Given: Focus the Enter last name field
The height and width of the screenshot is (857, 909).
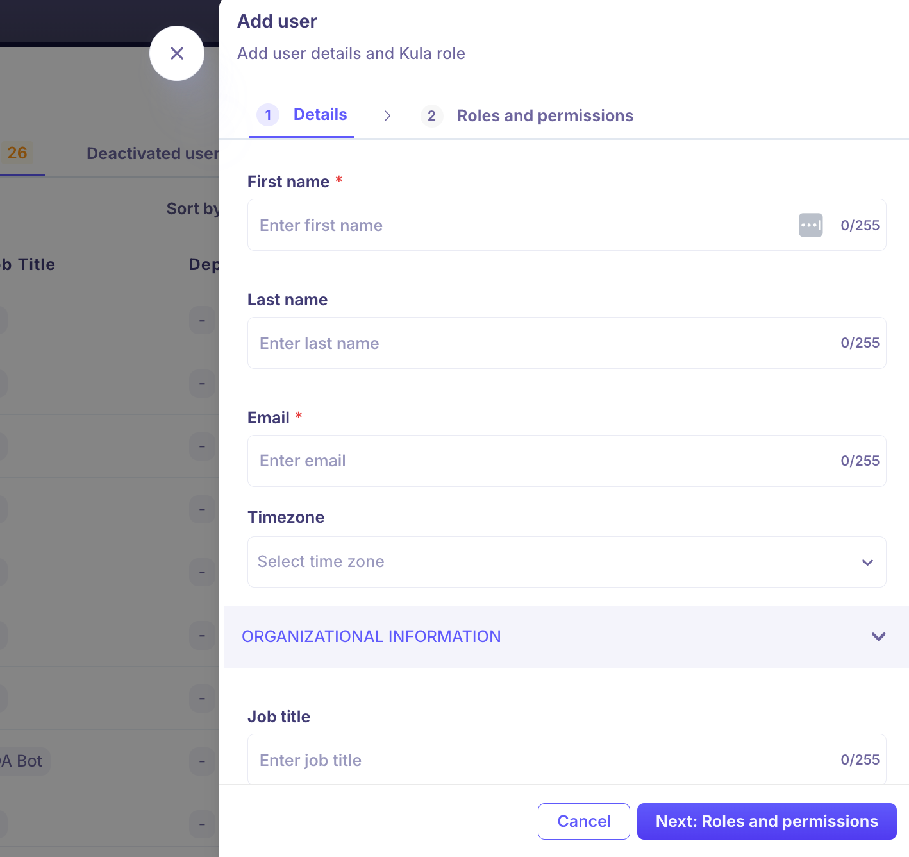Looking at the screenshot, I should (567, 343).
